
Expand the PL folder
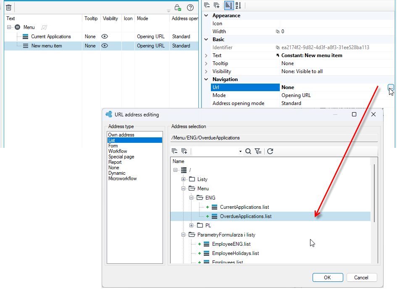(192, 225)
